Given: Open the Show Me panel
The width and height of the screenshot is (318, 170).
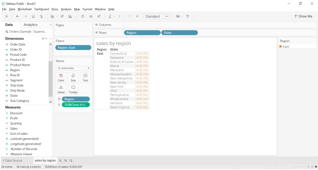Looking at the screenshot, I should [303, 16].
